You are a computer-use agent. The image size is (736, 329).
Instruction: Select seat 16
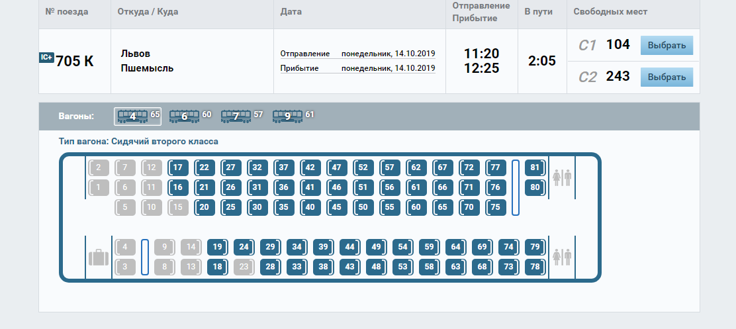click(178, 187)
